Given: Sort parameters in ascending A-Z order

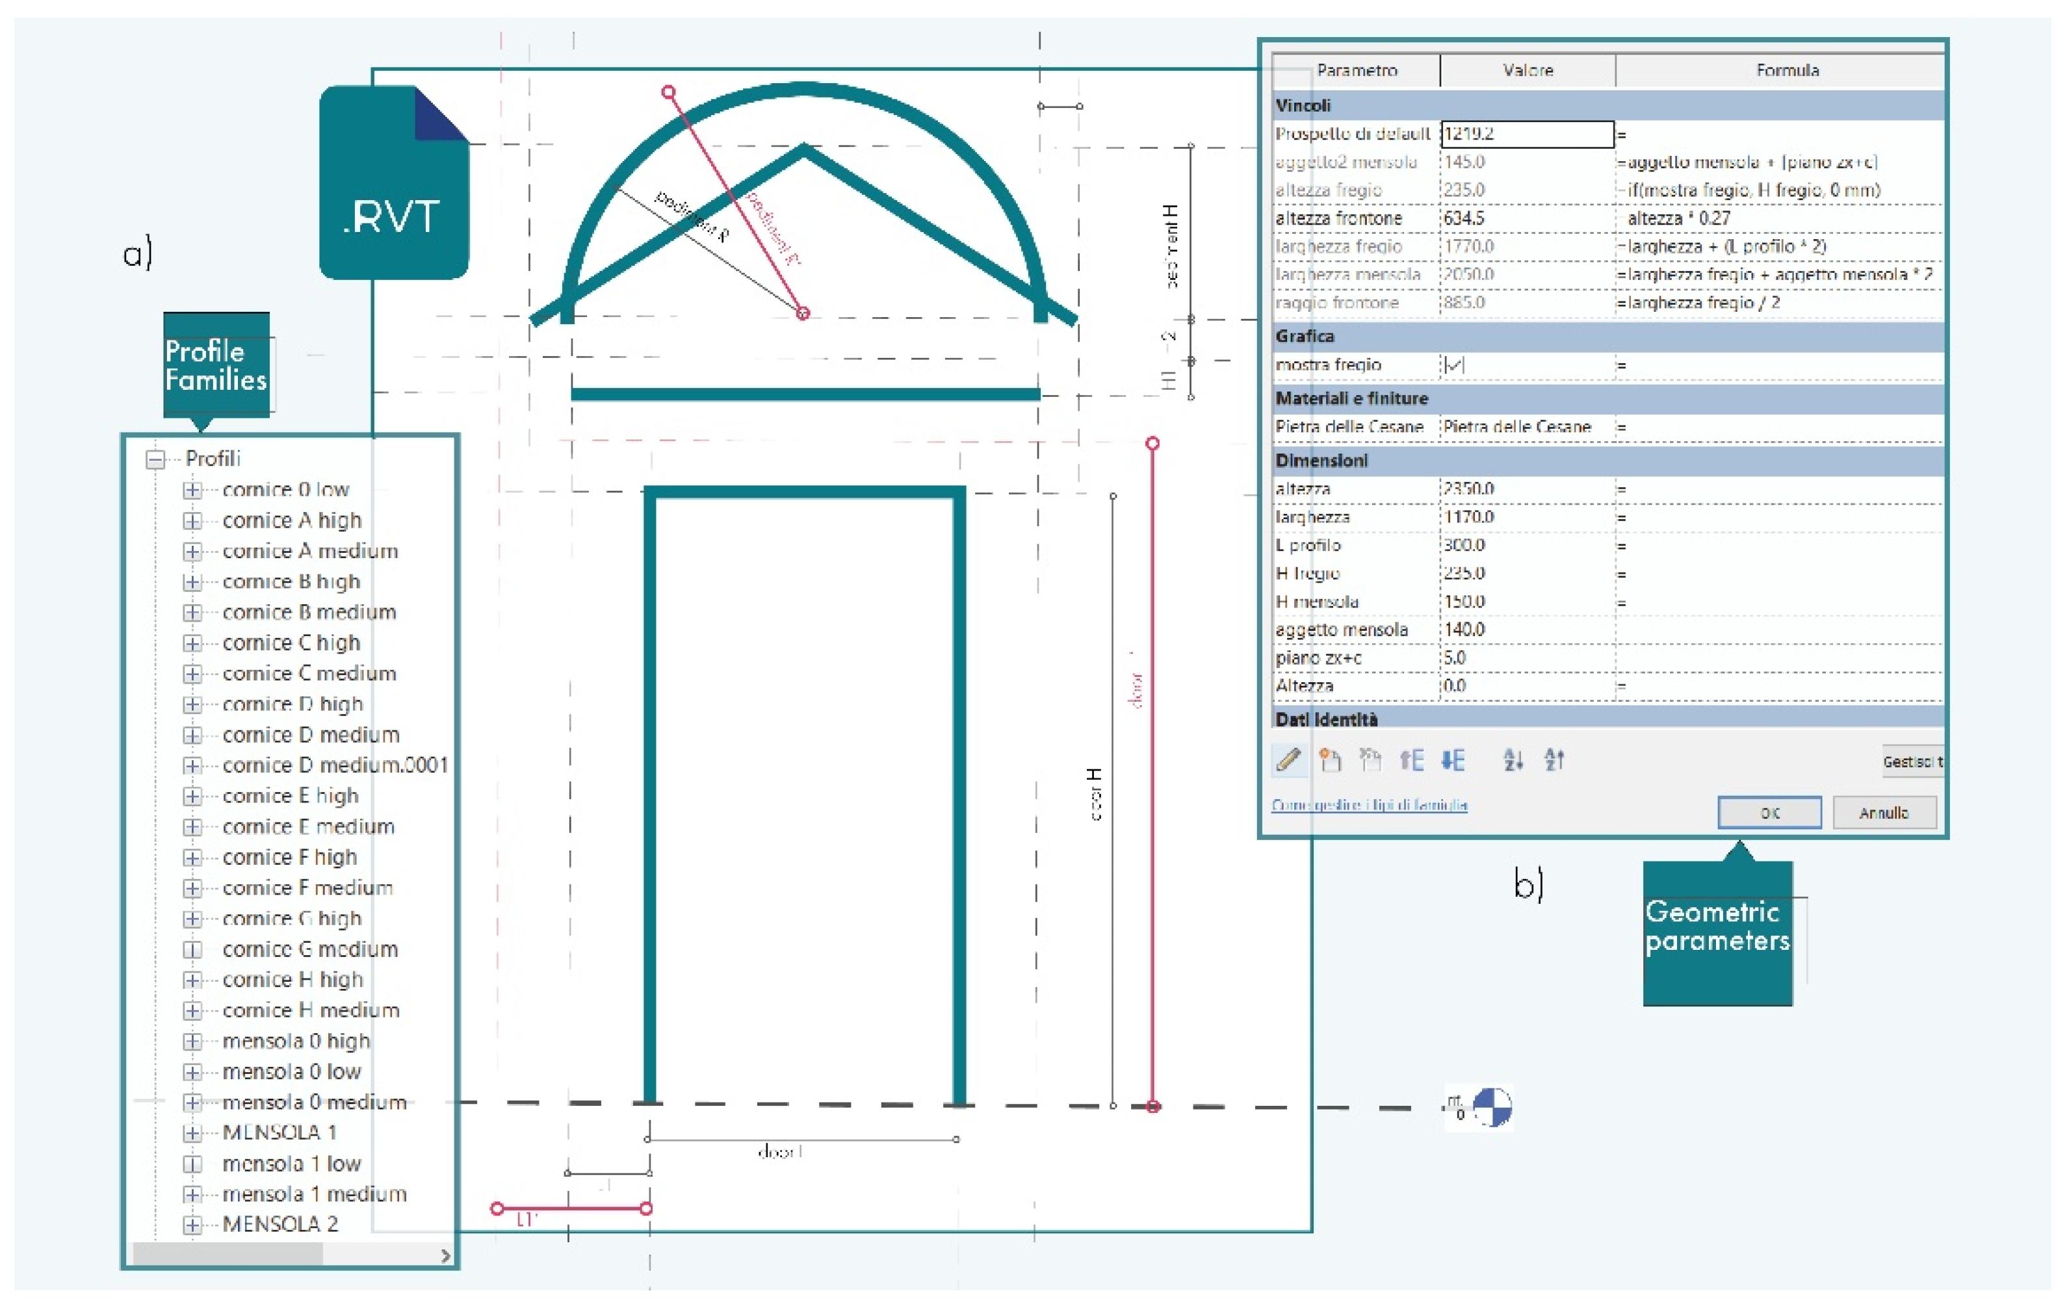Looking at the screenshot, I should pyautogui.click(x=1513, y=760).
